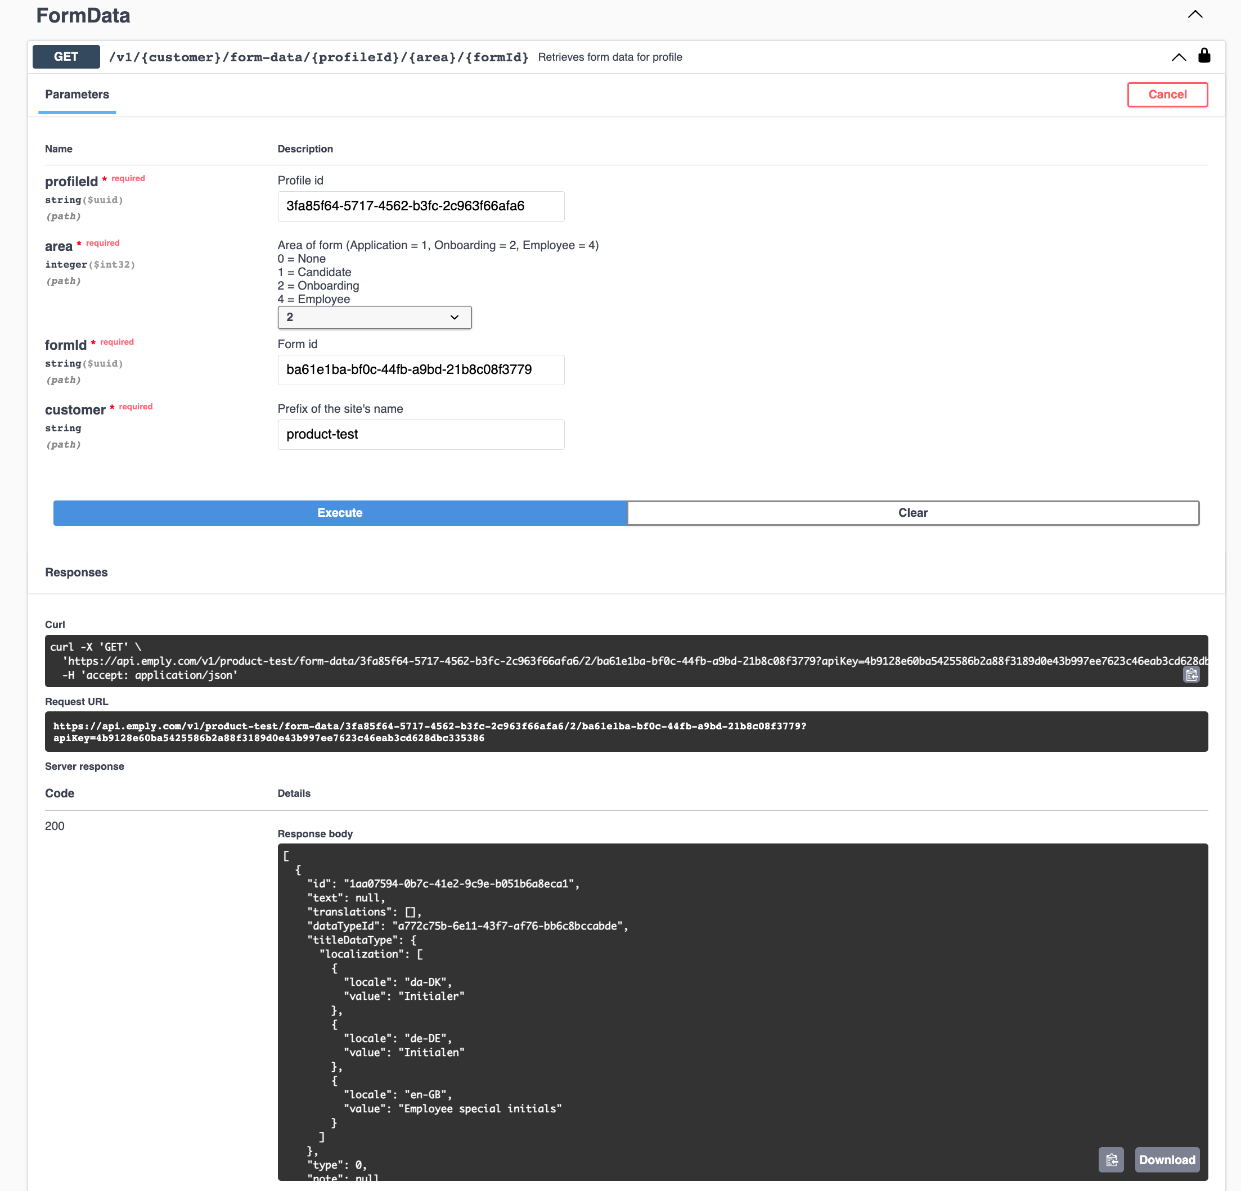Click the authorization lock icon
This screenshot has width=1241, height=1191.
[1204, 56]
